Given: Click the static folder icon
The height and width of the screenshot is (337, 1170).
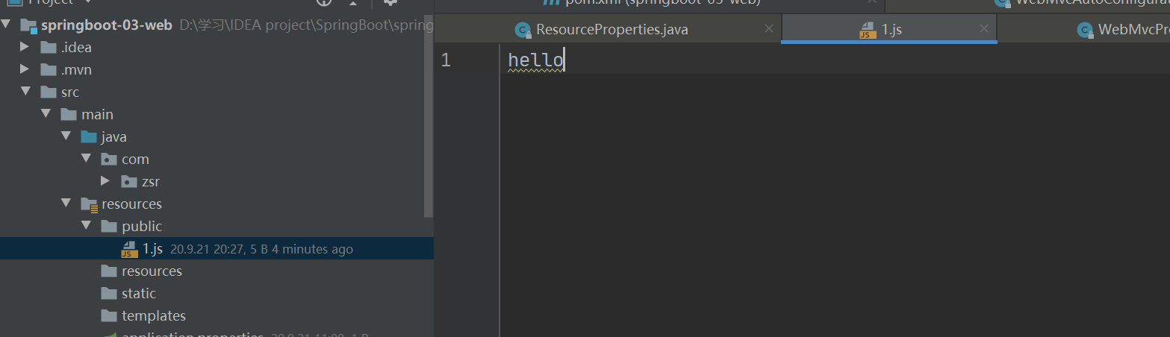Looking at the screenshot, I should [x=109, y=294].
